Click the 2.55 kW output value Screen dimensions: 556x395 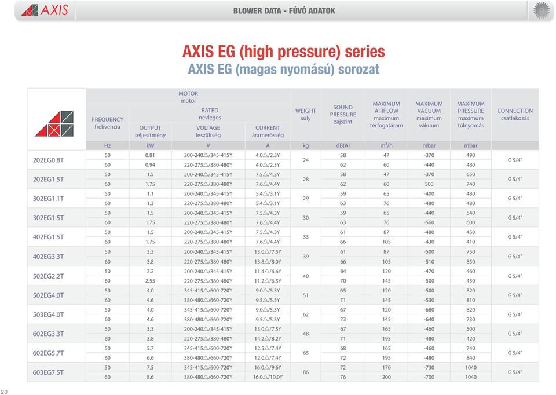pos(150,280)
